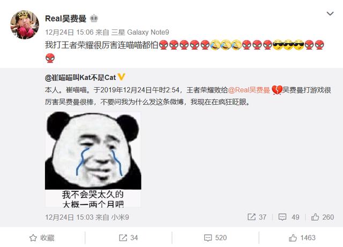The height and width of the screenshot is (247, 343).
Task: Like the main post with 1463 likes
Action: click(302, 237)
